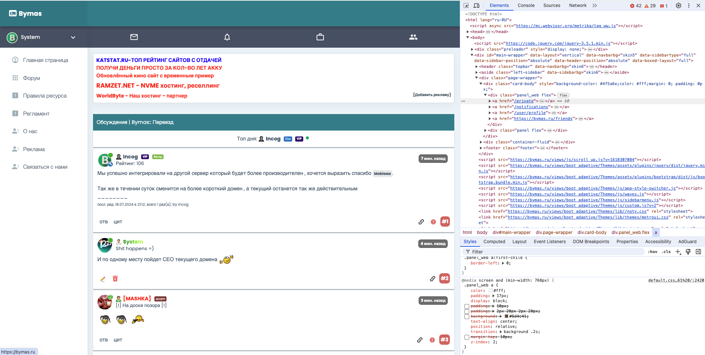
Task: Expand the footer element in DOM tree
Action: 481,148
